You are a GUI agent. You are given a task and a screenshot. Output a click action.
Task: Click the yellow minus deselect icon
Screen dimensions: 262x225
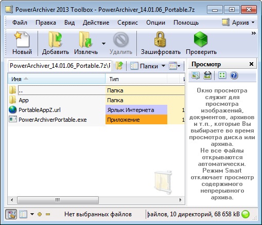pyautogui.click(x=48, y=214)
